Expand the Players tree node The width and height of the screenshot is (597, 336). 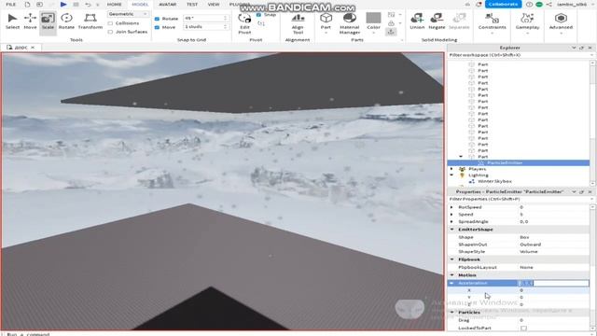pos(451,169)
